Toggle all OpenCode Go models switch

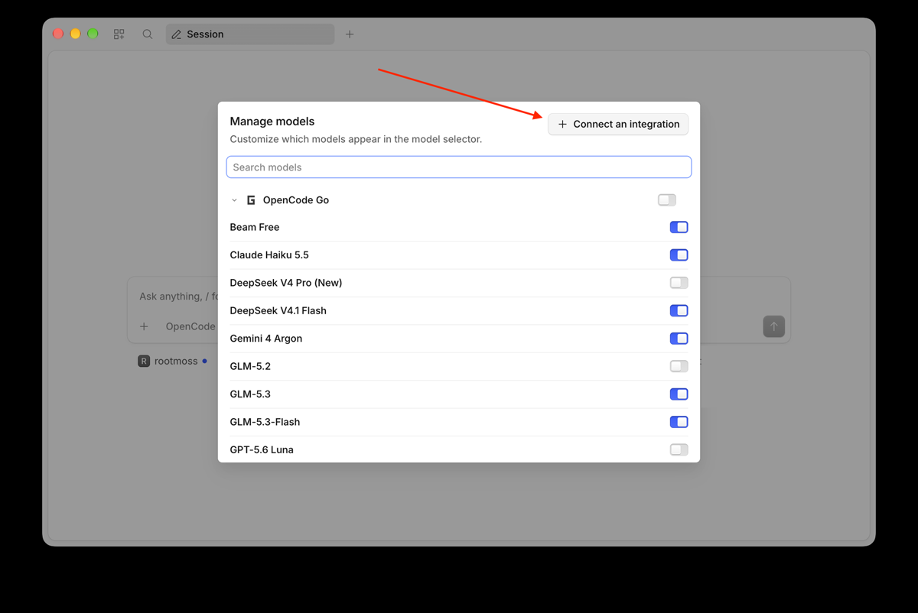667,200
